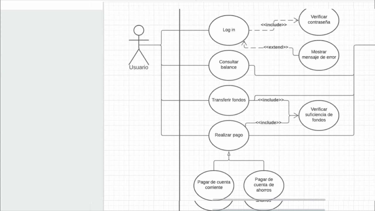Click the dashed arrowhead pointing at Verificar contraseña

coord(296,20)
